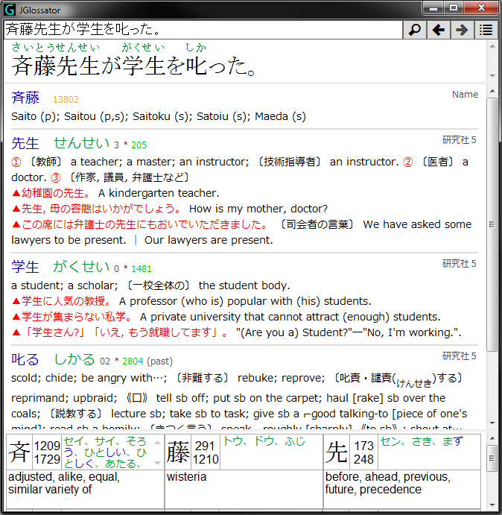
Task: Click the sentence text input field
Action: click(x=201, y=30)
